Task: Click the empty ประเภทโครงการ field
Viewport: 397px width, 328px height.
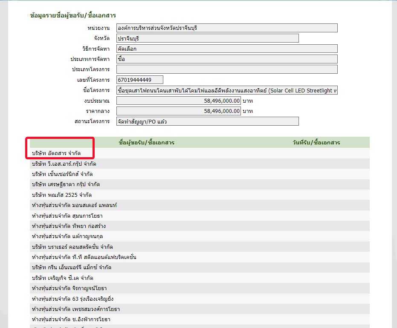Action: click(226, 69)
